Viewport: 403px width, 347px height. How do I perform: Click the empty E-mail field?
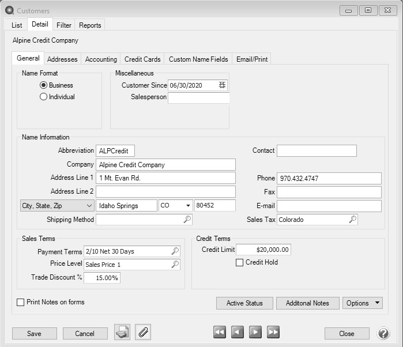[x=329, y=206]
